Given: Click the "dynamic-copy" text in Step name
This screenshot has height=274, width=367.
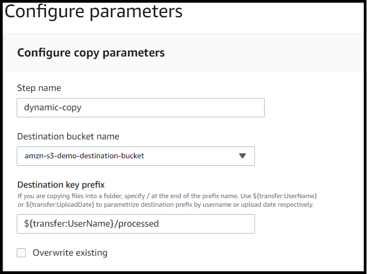Looking at the screenshot, I should (x=53, y=108).
